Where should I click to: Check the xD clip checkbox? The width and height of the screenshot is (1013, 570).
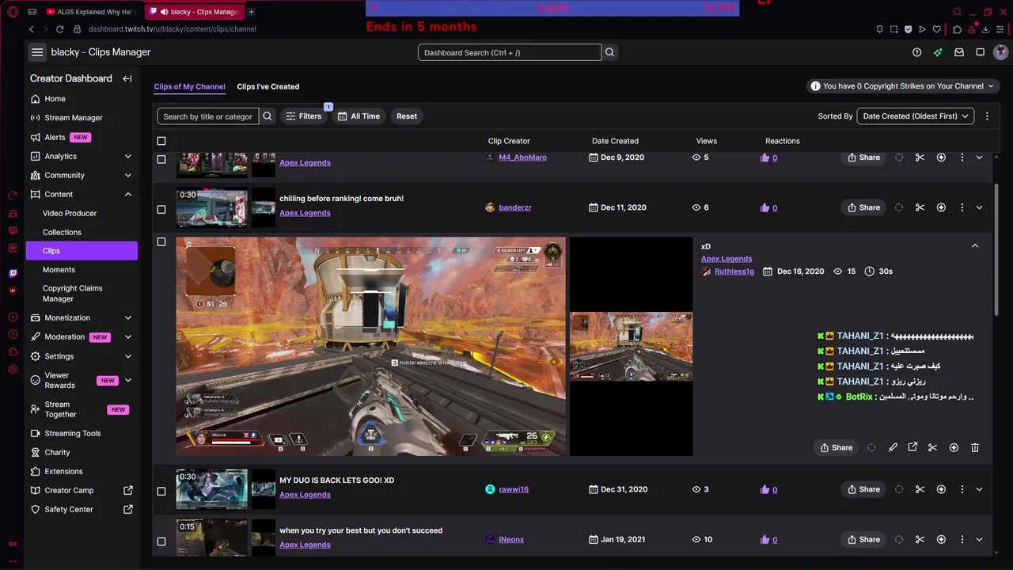161,241
